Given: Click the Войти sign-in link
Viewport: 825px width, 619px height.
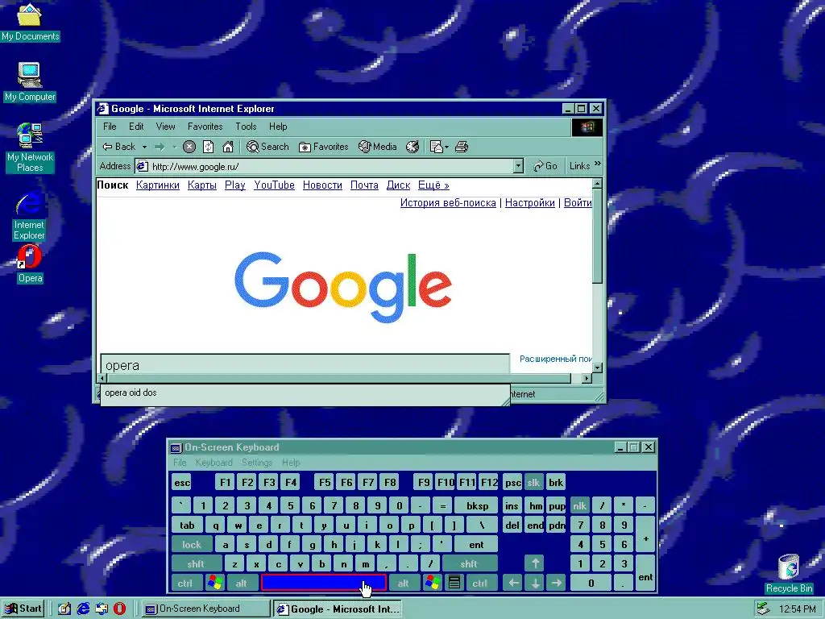Looking at the screenshot, I should coord(578,202).
